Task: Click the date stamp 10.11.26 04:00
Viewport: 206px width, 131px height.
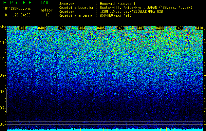Action: pyautogui.click(x=17, y=15)
